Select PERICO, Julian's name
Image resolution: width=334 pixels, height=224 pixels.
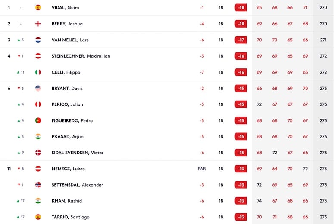click(x=67, y=104)
